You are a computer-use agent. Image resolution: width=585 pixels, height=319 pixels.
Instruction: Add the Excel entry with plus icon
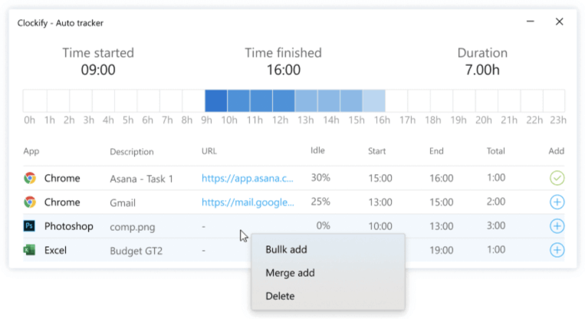tap(557, 250)
